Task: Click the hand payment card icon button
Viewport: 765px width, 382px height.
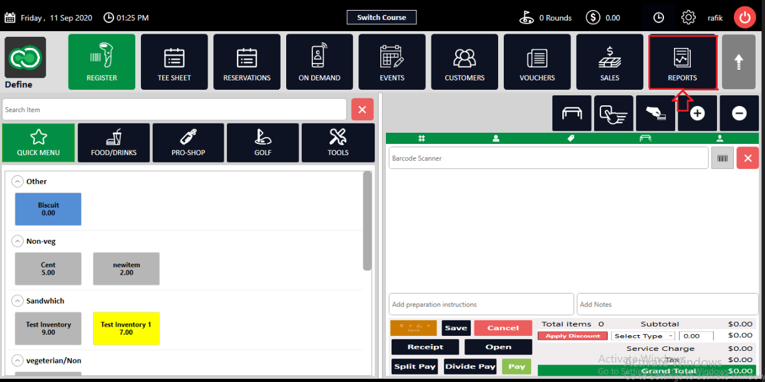Action: point(655,113)
